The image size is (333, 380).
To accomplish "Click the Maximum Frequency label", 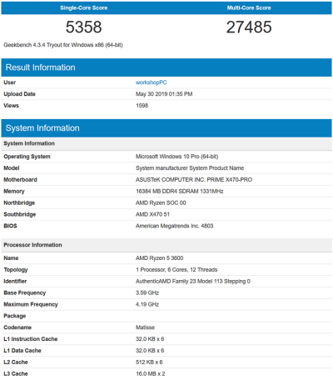I will click(31, 304).
